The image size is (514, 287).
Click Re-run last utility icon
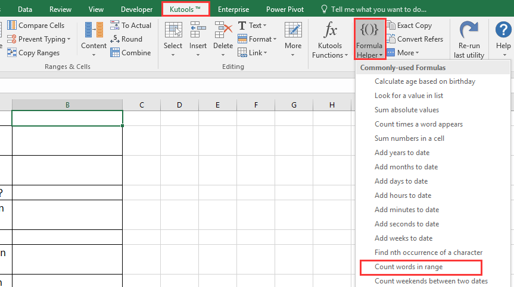(x=469, y=31)
